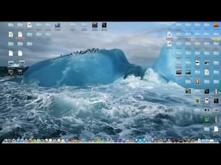
Task: Select the cream-colored document icon with picture preview
Action: pyautogui.click(x=11, y=34)
